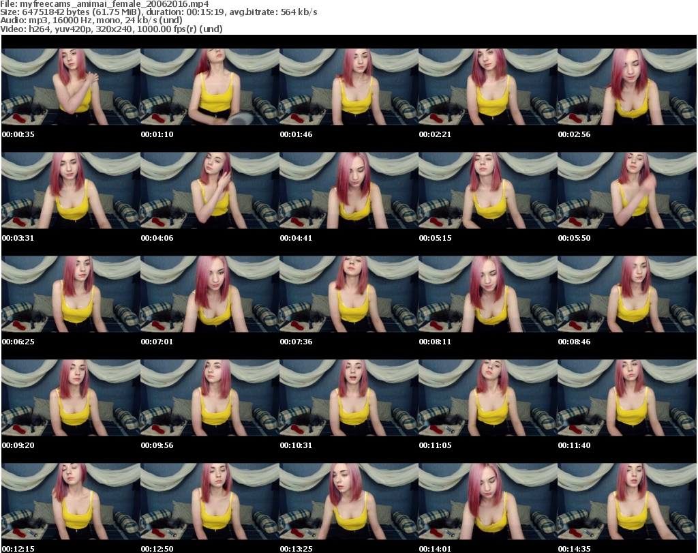Choose the frame above 00:11:05

(488, 398)
